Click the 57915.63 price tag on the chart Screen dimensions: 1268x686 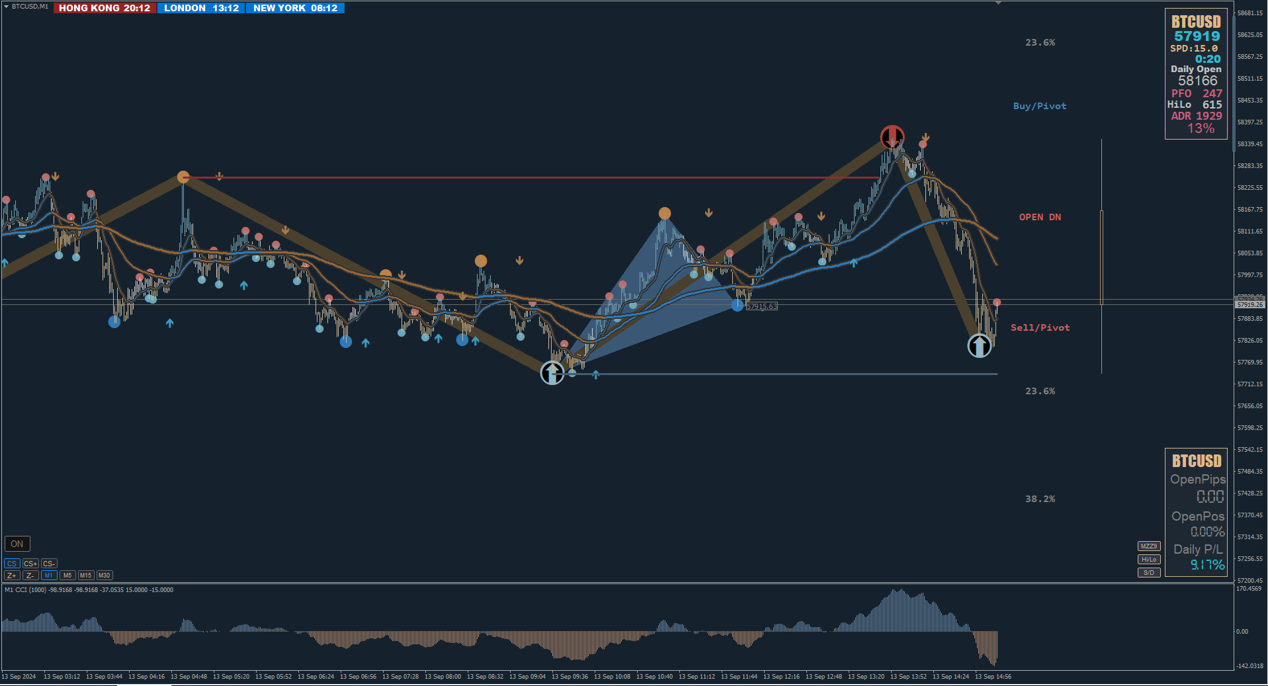click(762, 306)
